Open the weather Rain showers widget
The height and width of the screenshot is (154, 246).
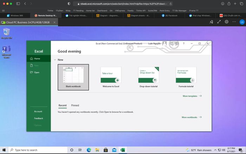coord(199,150)
